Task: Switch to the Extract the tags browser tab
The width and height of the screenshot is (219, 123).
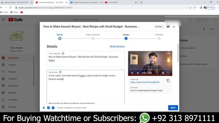Action: [x=86, y=2]
